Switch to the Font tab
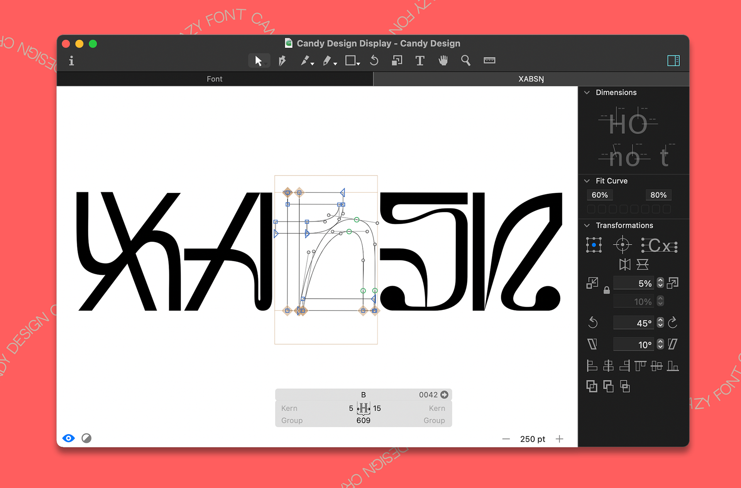 pos(215,79)
